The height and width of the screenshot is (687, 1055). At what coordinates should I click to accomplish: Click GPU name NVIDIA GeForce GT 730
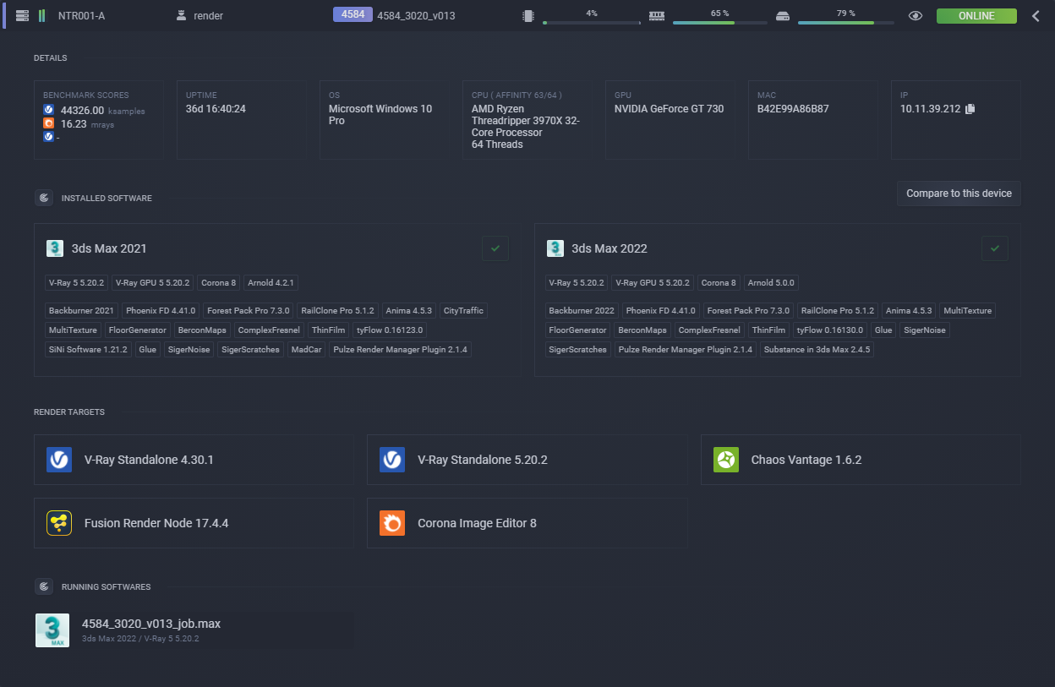tap(669, 109)
